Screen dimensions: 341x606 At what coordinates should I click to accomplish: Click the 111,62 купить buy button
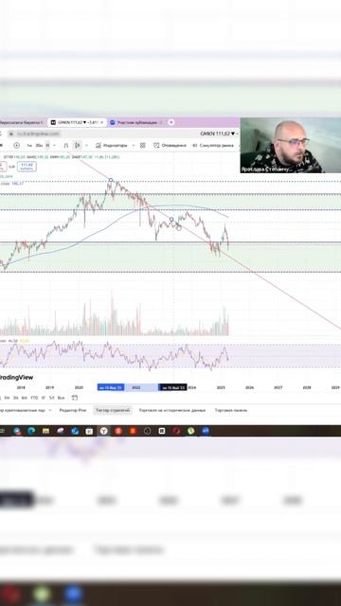(x=27, y=167)
